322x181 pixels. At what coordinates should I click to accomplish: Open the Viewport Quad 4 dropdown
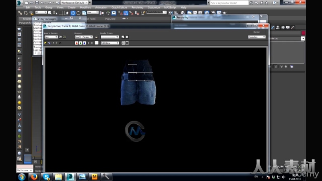point(83,37)
